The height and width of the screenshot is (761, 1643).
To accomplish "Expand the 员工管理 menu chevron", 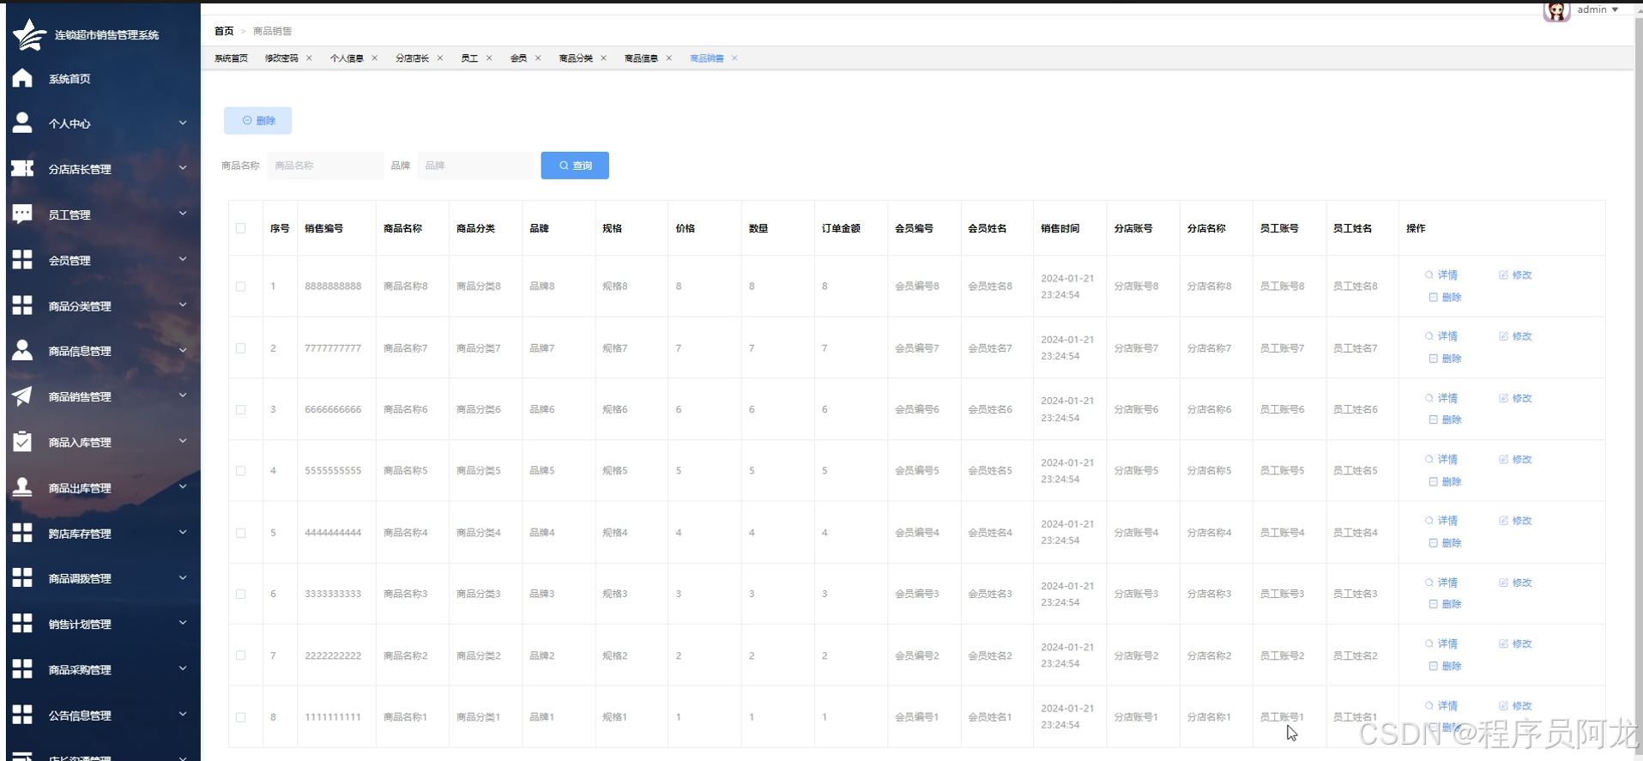I will coord(183,214).
